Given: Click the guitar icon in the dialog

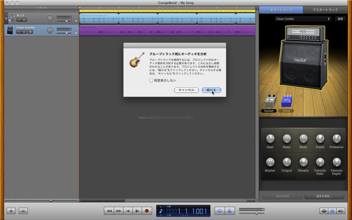Looking at the screenshot, I should click(x=137, y=60).
